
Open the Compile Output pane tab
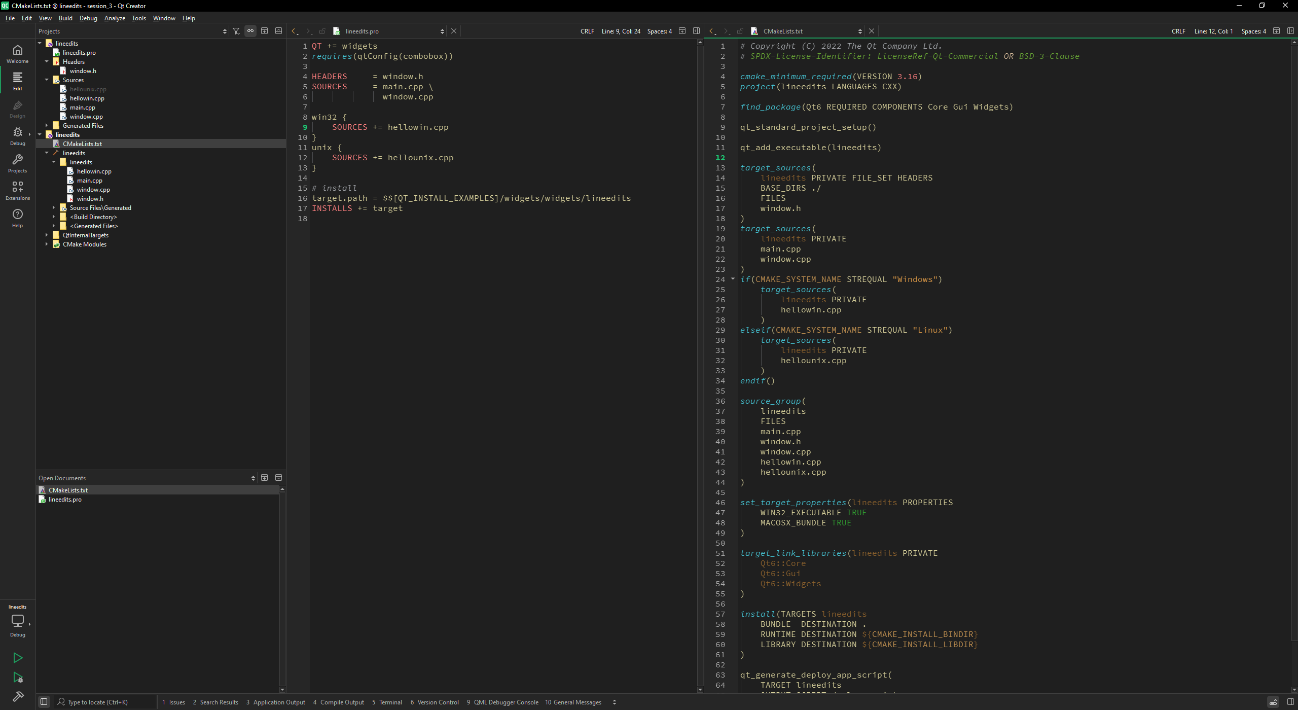(x=339, y=702)
